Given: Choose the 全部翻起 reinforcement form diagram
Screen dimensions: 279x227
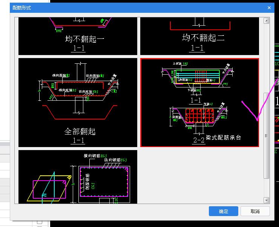Looking at the screenshot, I should point(78,103).
